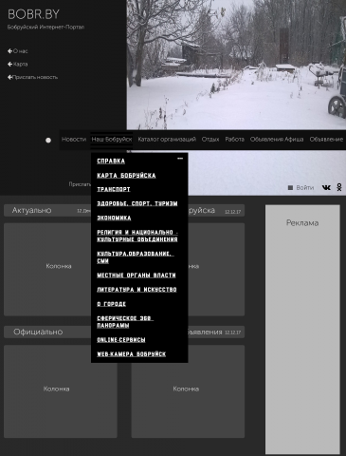The height and width of the screenshot is (456, 346).
Task: Open the VK social network icon
Action: pos(326,187)
